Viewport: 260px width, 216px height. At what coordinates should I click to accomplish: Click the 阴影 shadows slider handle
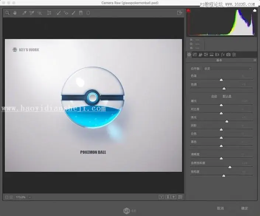pyautogui.click(x=221, y=130)
